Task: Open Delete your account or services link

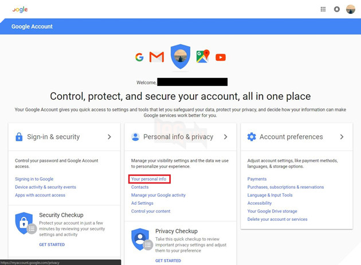Action: pyautogui.click(x=277, y=219)
